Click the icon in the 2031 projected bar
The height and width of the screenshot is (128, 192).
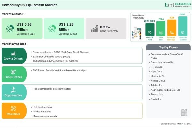tap(183, 33)
